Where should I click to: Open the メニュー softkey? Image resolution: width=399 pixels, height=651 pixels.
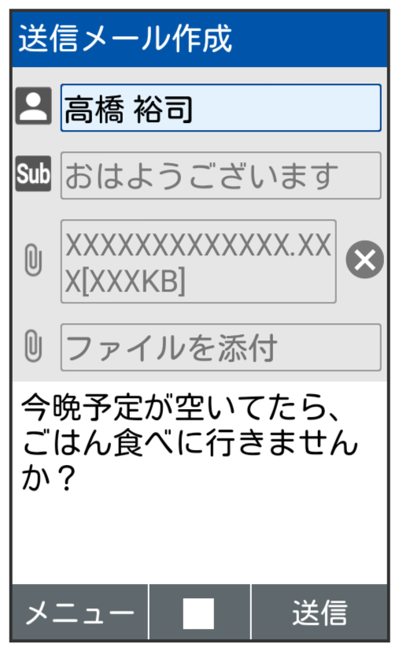[x=79, y=613]
